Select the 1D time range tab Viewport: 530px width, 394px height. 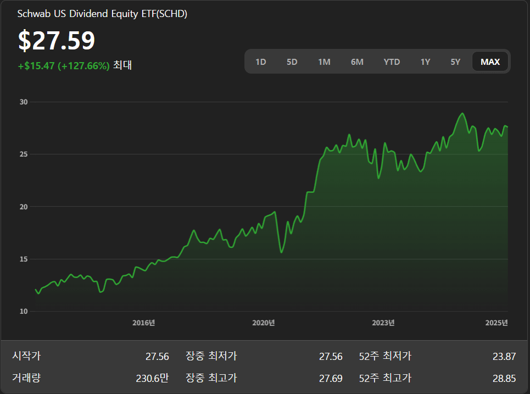coord(260,62)
